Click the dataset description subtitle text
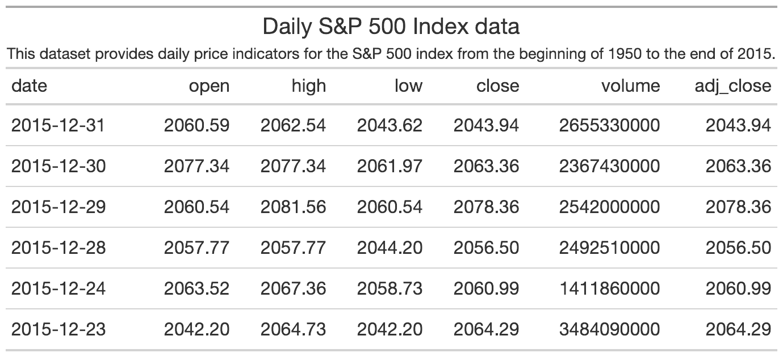This screenshot has height=357, width=783. [391, 55]
